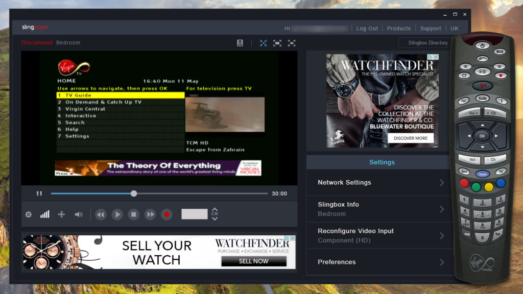The height and width of the screenshot is (294, 523).
Task: Open the settings gear in player controls
Action: click(29, 214)
